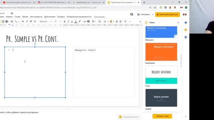The width and height of the screenshot is (214, 120).
Task: Collapse the menus with the up chevron
Action: click(x=140, y=21)
